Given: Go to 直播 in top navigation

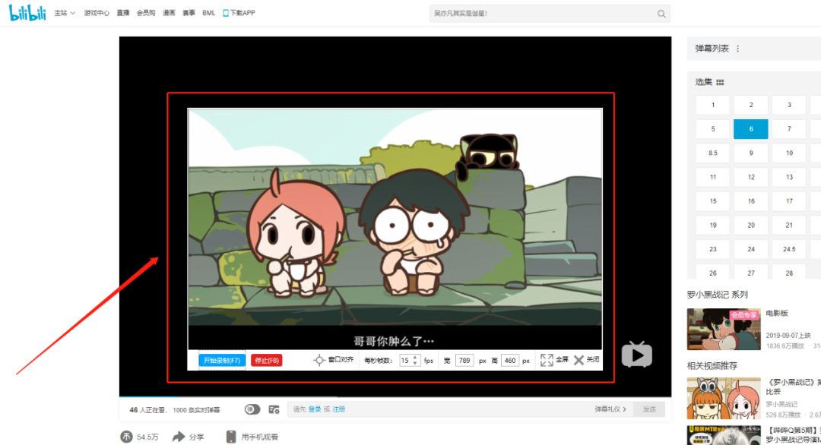Looking at the screenshot, I should pyautogui.click(x=123, y=13).
